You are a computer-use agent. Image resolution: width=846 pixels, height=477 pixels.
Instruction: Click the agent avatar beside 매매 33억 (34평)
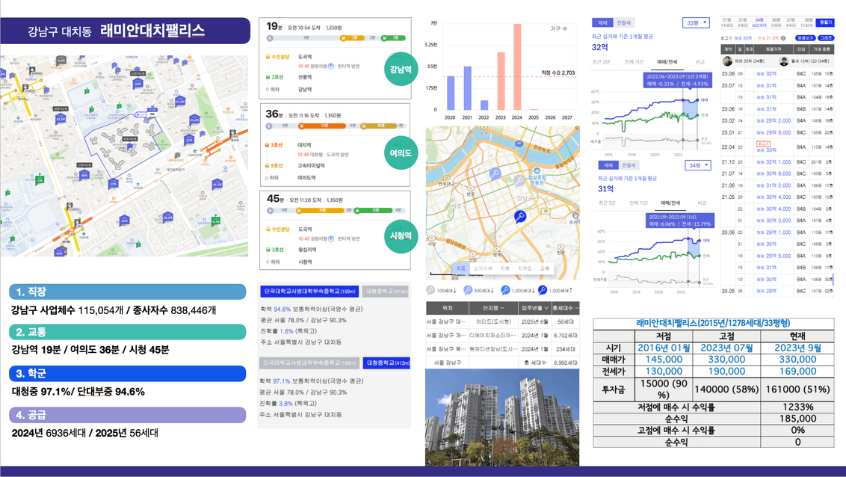(727, 61)
